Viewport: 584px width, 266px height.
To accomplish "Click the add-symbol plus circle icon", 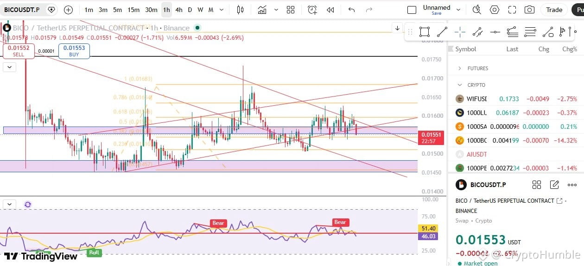I will [x=69, y=10].
